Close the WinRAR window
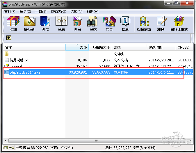The height and width of the screenshot is (153, 196). tap(187, 3)
